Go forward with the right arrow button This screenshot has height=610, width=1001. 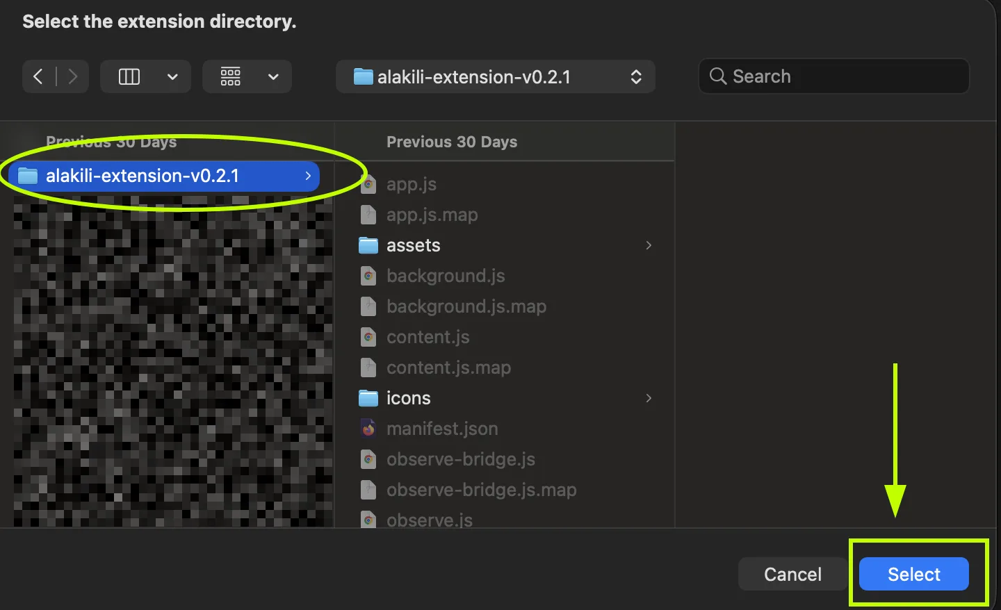pyautogui.click(x=73, y=76)
